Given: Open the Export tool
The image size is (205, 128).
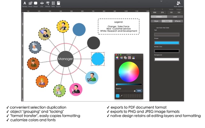Looking at the screenshot, I should click(x=58, y=4).
